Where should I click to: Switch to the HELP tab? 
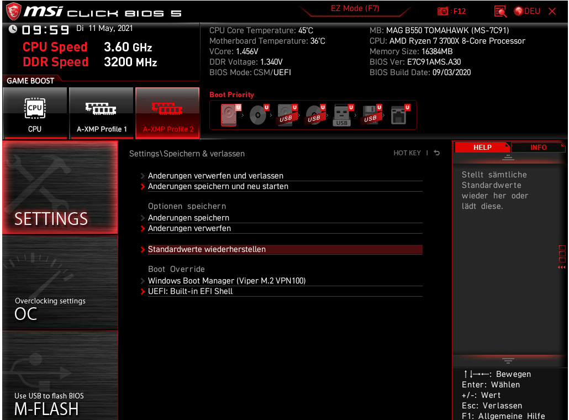pos(482,148)
